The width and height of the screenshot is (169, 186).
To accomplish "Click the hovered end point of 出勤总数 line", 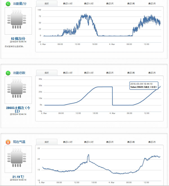I will tap(160, 87).
